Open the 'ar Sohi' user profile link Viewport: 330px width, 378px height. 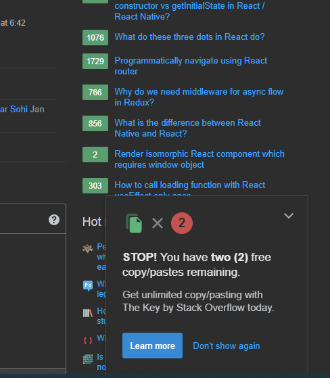point(14,109)
